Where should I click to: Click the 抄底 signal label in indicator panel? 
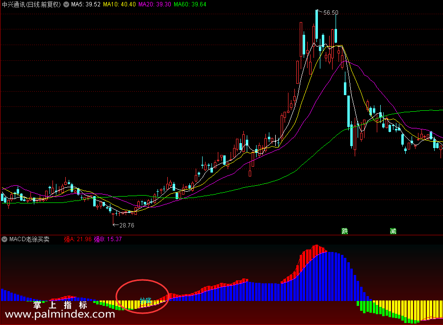(146, 300)
